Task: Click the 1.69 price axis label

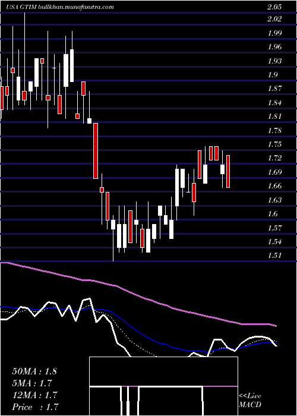Action: click(x=274, y=172)
